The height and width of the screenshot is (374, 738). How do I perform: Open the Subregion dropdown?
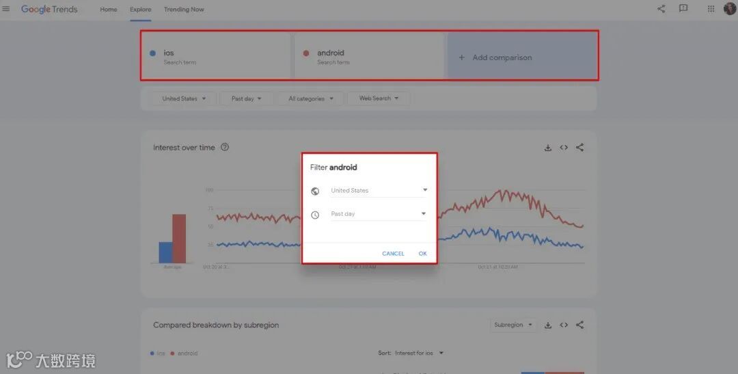coord(513,325)
